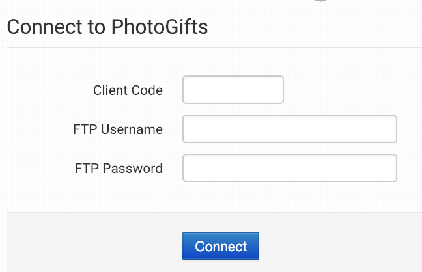Place cursor in the short Client Code box
This screenshot has width=422, height=272.
click(x=233, y=90)
